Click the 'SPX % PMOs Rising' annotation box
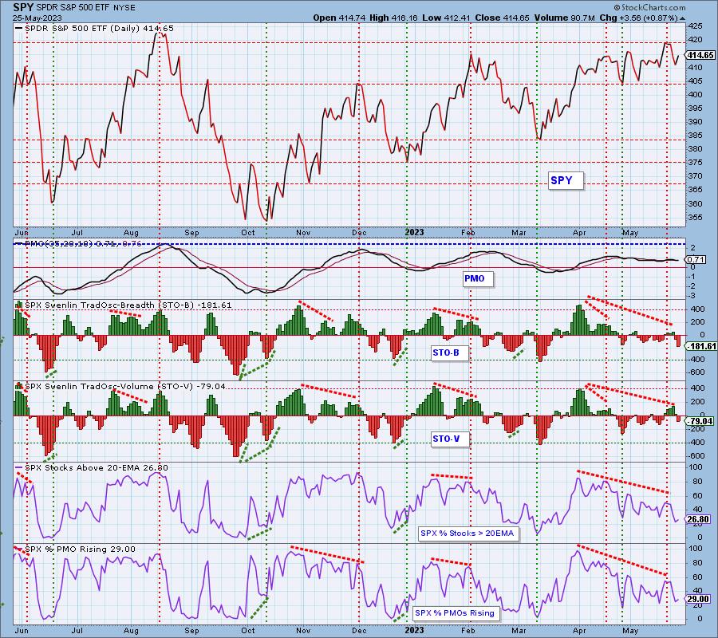Viewport: 718px width, 638px height. pyautogui.click(x=456, y=612)
